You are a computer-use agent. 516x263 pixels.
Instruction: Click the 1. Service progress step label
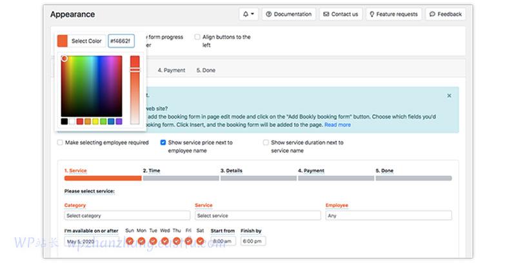click(75, 171)
